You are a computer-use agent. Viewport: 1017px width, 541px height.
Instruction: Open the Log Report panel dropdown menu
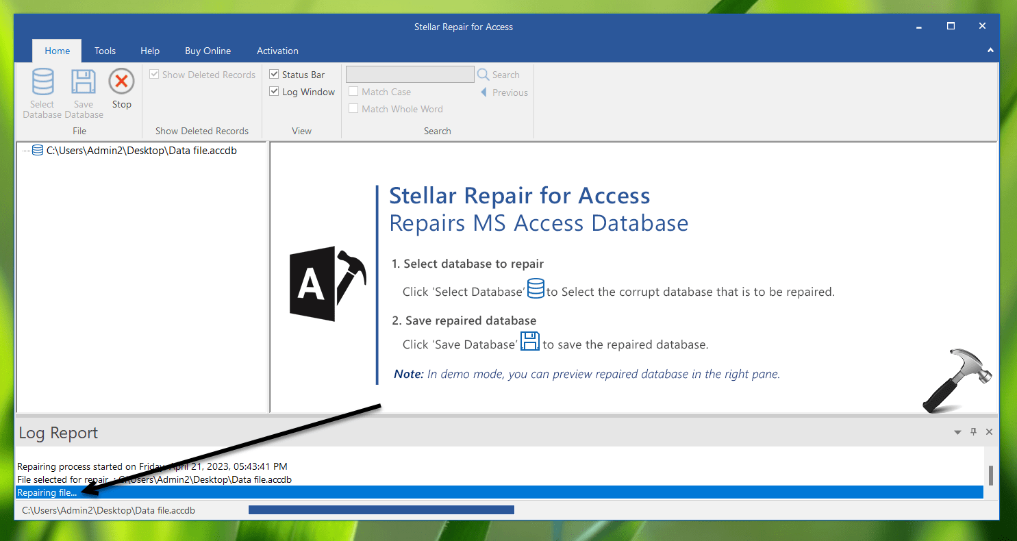(x=957, y=432)
